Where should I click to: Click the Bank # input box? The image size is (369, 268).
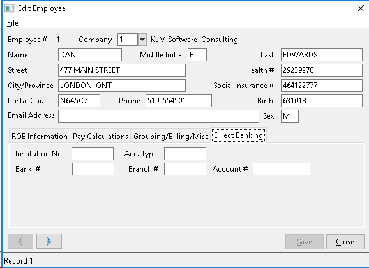93,169
